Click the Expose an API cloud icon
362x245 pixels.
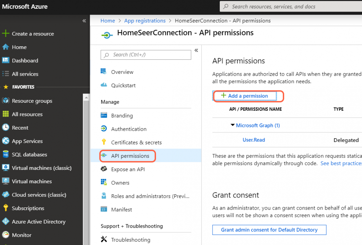[104, 169]
